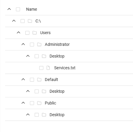Screen dimensions: 133x132
Task: Check the Administrator Desktop folder checkbox
Action: coord(37,56)
